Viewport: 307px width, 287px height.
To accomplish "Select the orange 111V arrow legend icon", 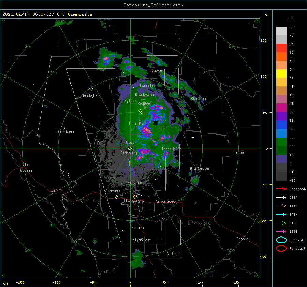I will tap(281, 206).
